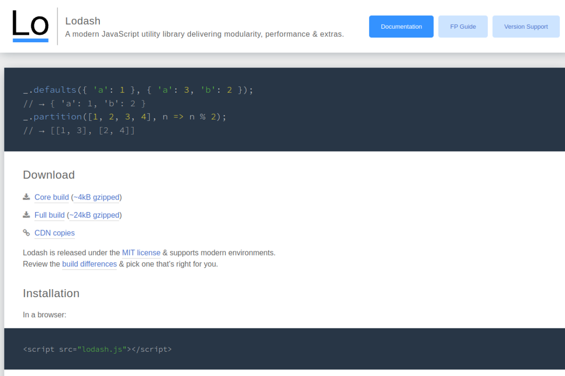This screenshot has height=376, width=565.
Task: Click the script src lodash.js snippet
Action: [97, 349]
